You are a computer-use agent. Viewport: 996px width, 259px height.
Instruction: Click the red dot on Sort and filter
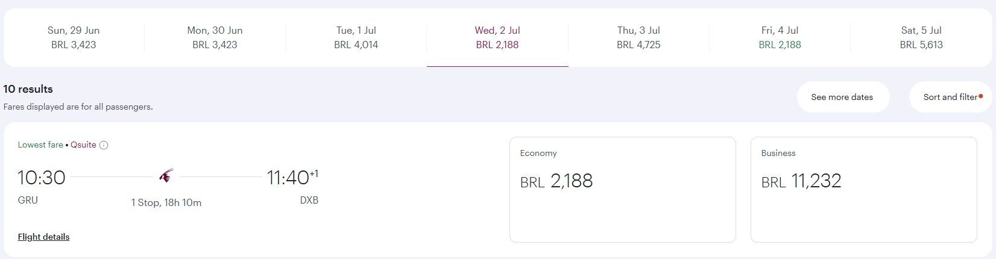pos(981,95)
